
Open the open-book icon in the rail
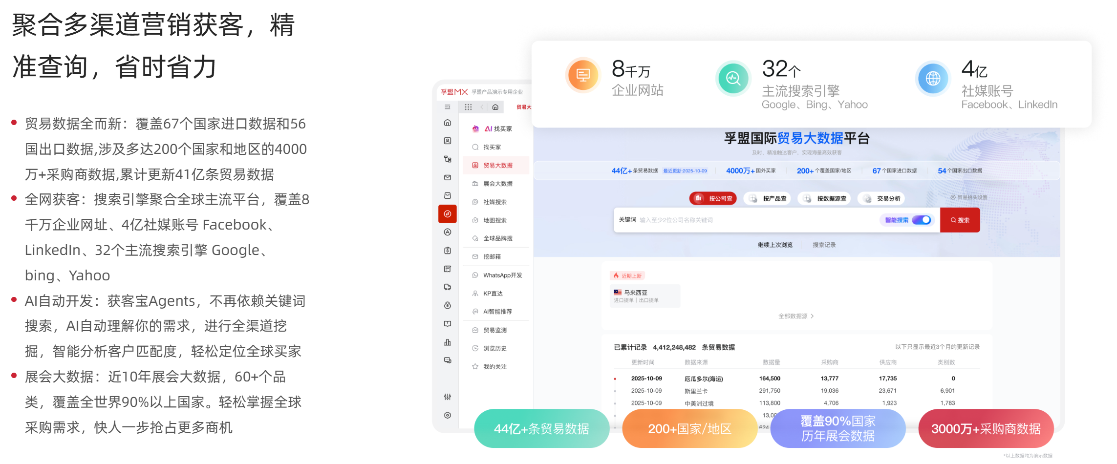(x=448, y=324)
